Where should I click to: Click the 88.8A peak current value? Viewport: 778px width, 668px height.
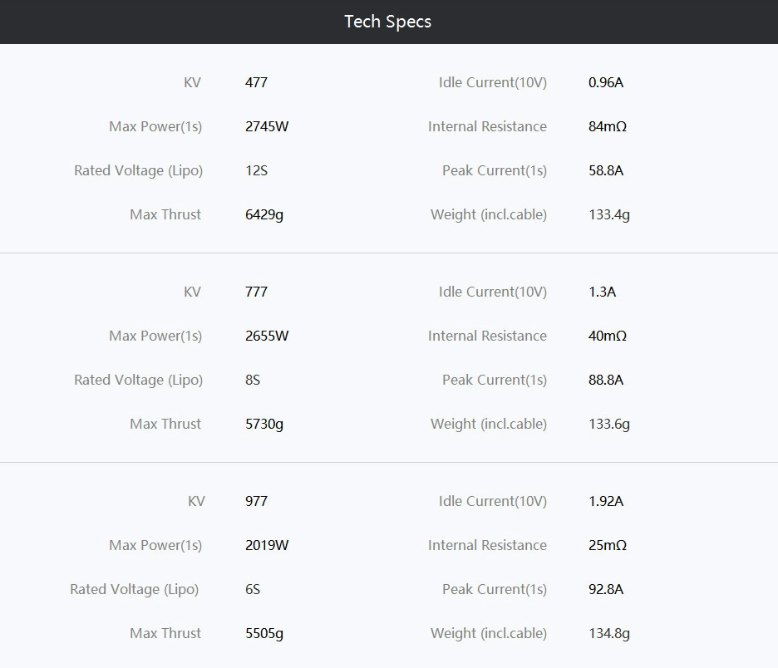point(605,380)
